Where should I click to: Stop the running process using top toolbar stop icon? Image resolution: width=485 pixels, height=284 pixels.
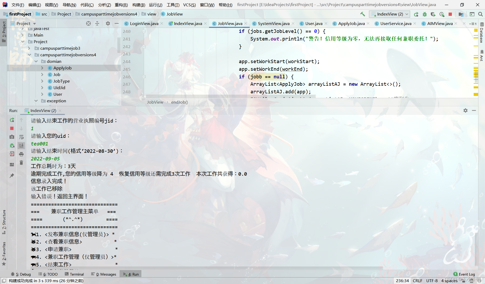pos(450,14)
